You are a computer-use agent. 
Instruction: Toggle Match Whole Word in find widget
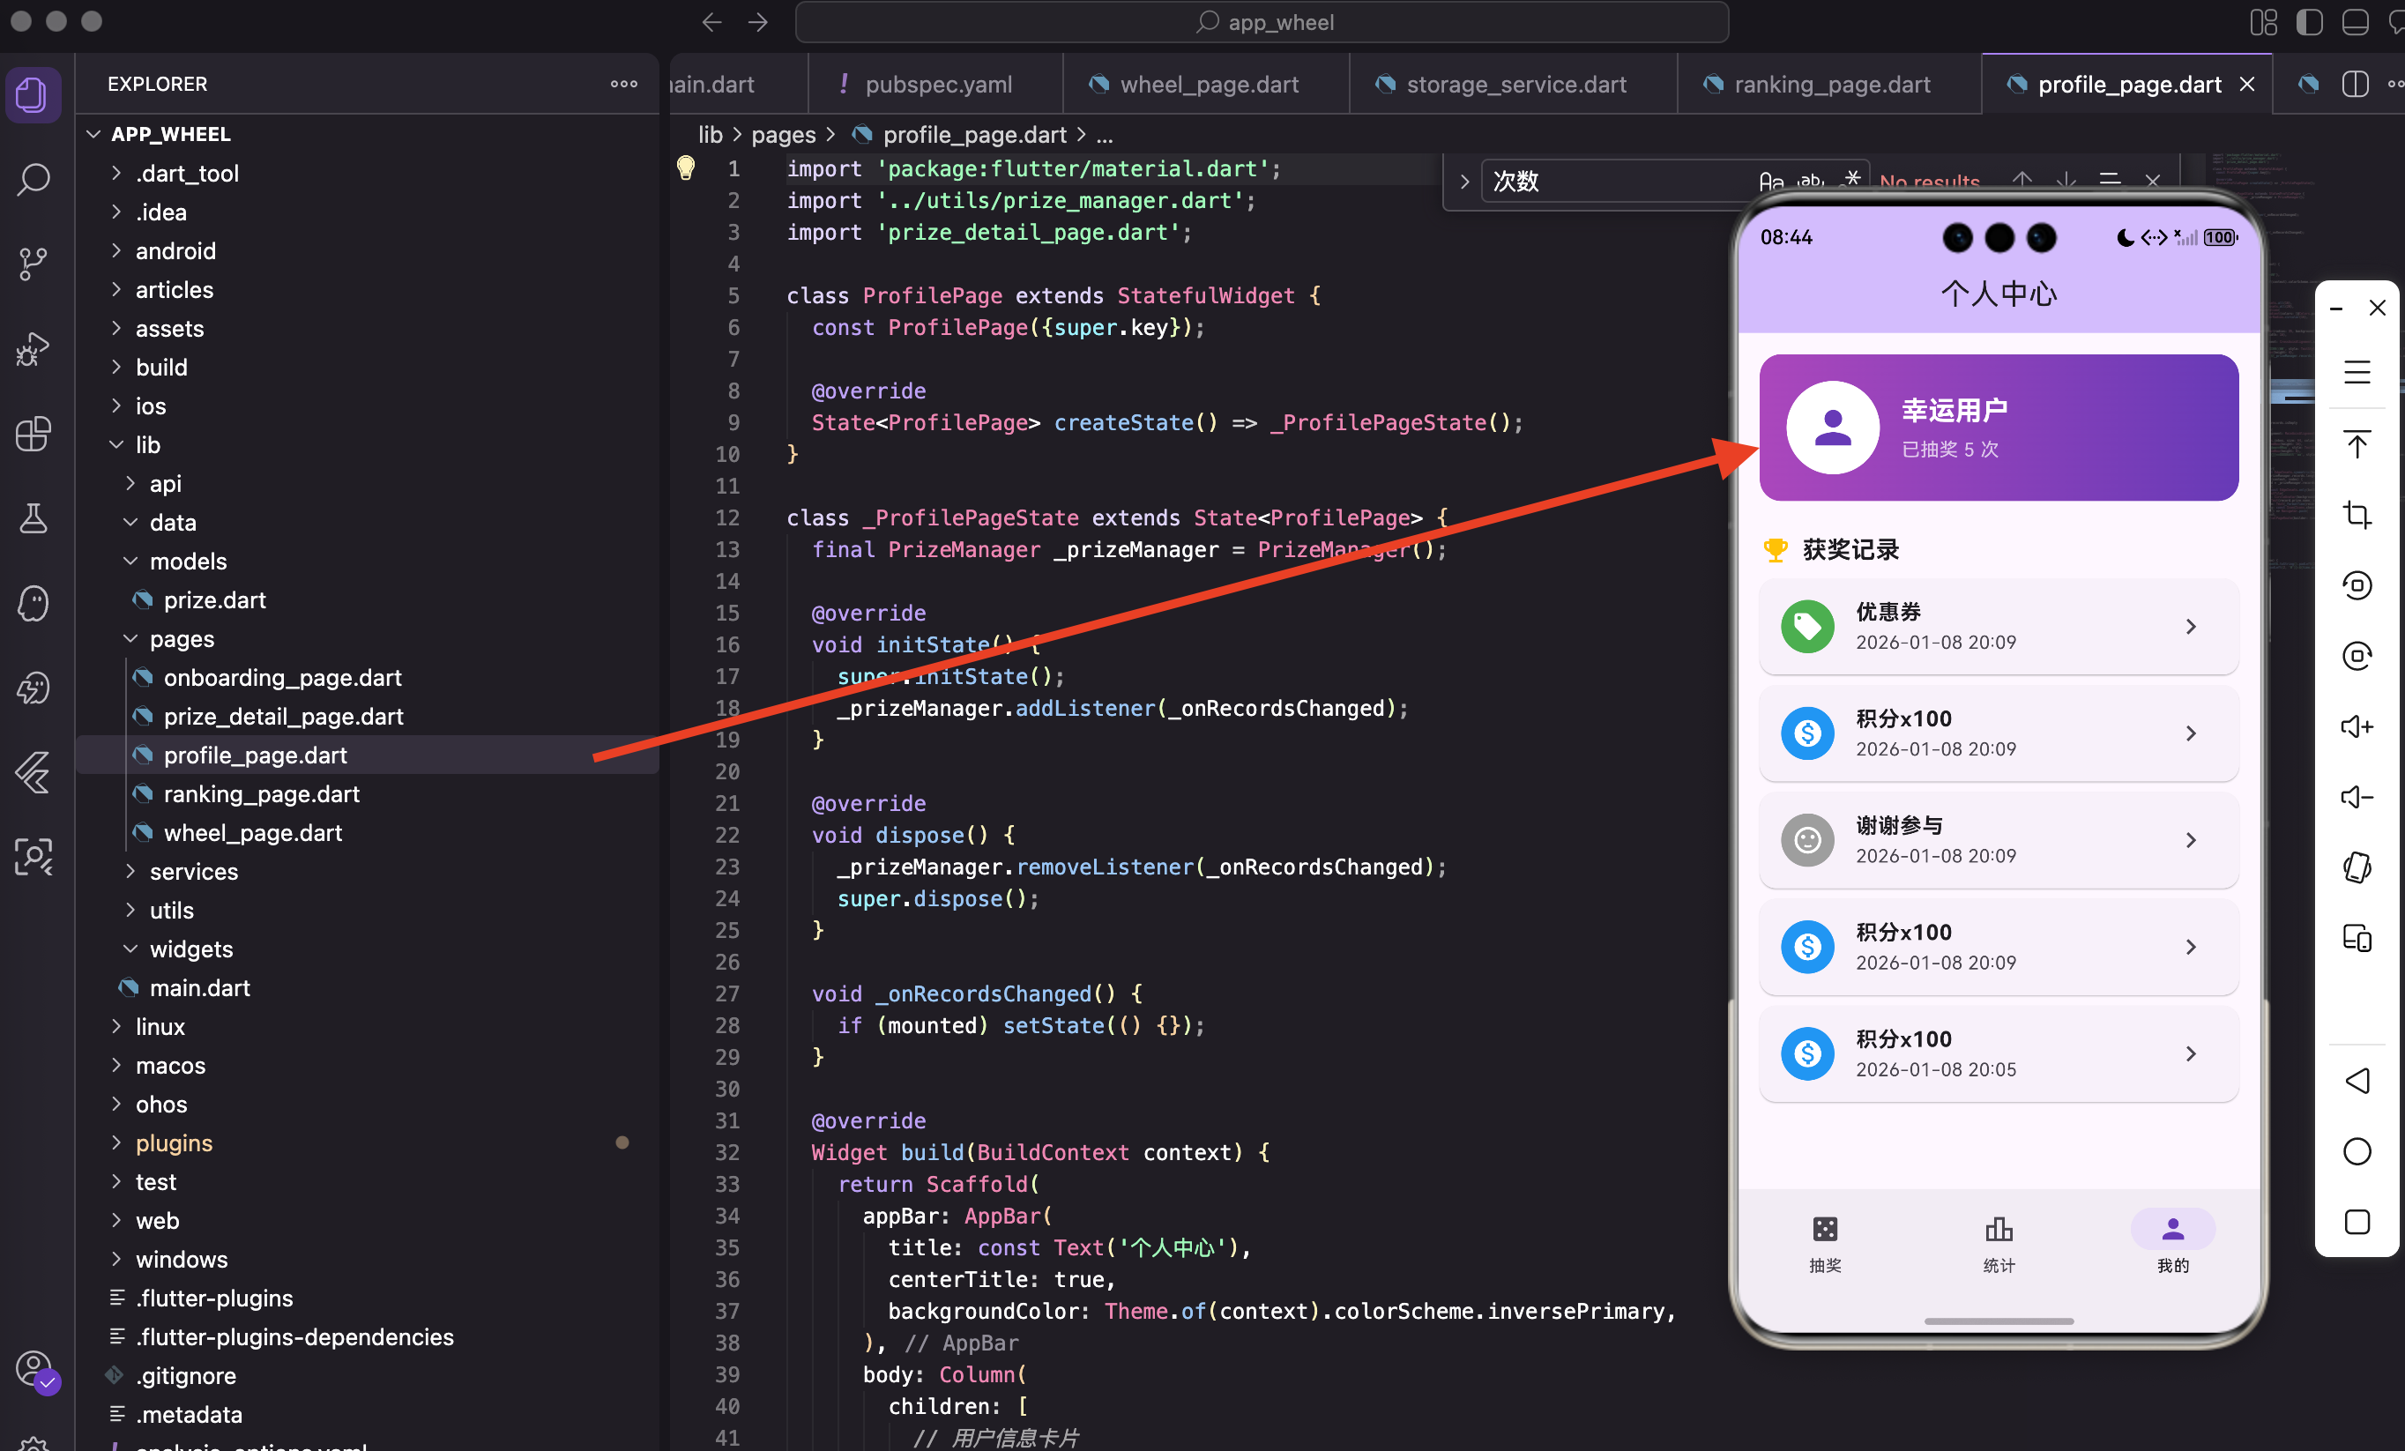coord(1811,181)
